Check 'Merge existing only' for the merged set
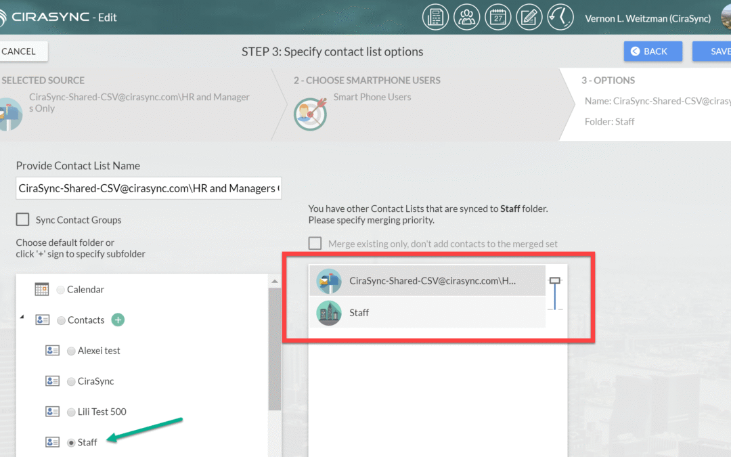Screen dimensions: 731x457 tap(315, 243)
